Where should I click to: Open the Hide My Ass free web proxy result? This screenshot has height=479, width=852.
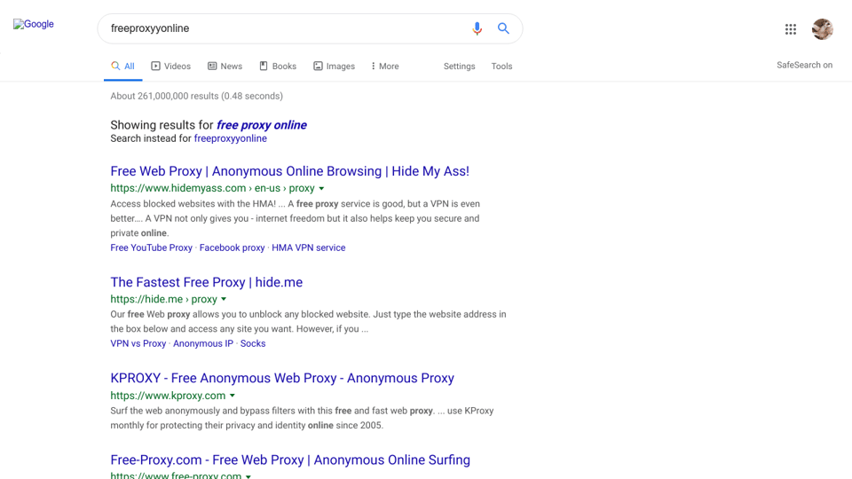coord(289,171)
